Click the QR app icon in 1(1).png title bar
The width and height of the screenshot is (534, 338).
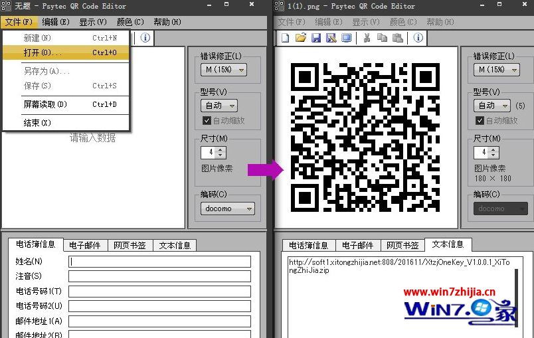279,6
